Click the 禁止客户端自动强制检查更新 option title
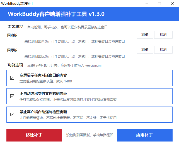The height and width of the screenshot is (149, 179). [x=43, y=112]
